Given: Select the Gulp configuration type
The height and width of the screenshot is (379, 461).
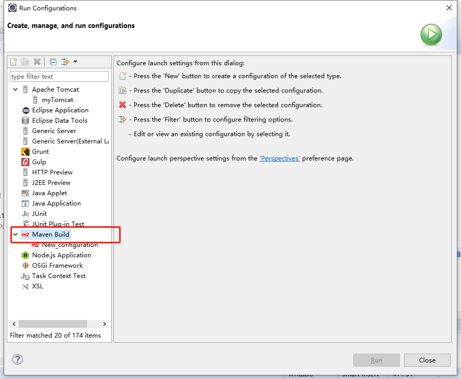Looking at the screenshot, I should coord(39,162).
